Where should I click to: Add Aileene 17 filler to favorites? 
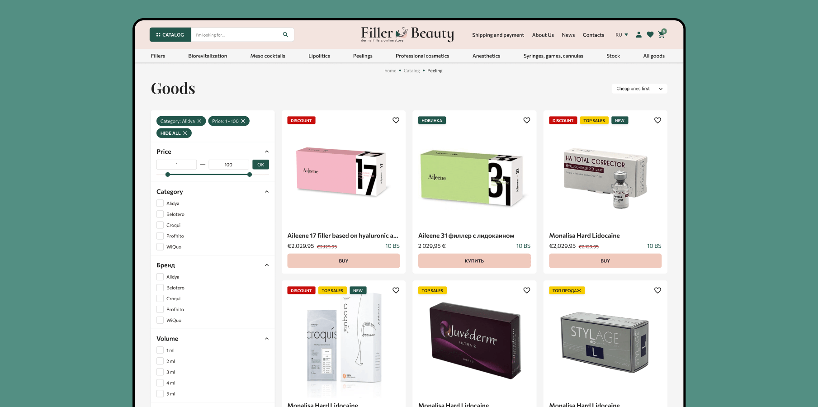(396, 120)
